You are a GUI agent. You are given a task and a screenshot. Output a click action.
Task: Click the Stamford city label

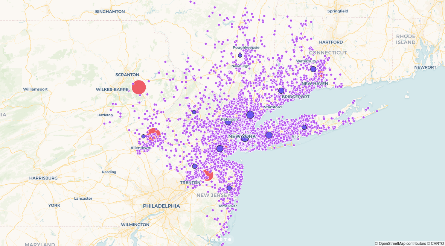tap(273, 107)
